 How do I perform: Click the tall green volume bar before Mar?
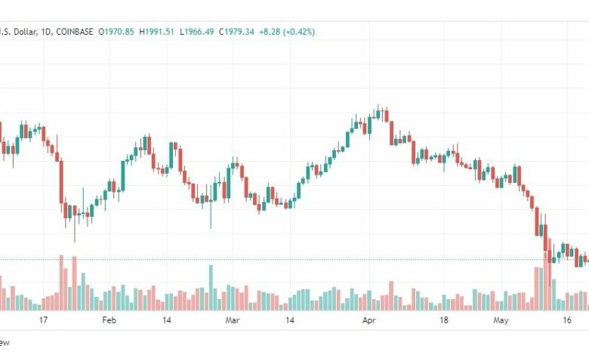[x=211, y=288]
